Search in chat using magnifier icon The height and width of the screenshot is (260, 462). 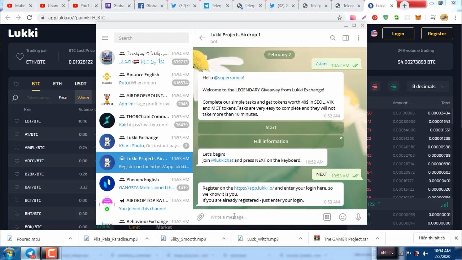click(x=333, y=38)
